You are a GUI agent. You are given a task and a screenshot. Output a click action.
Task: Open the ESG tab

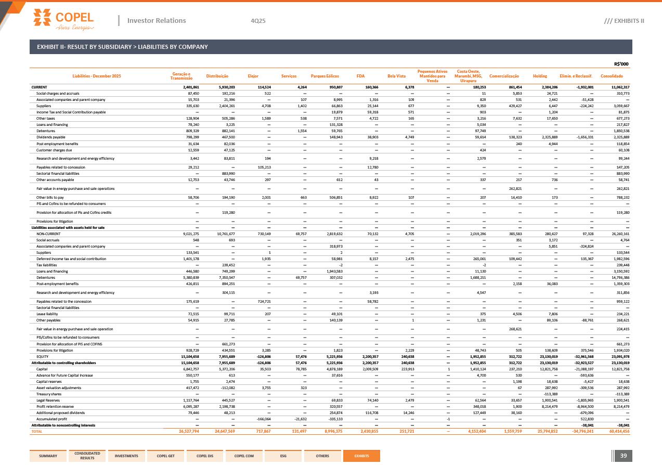[283, 456]
